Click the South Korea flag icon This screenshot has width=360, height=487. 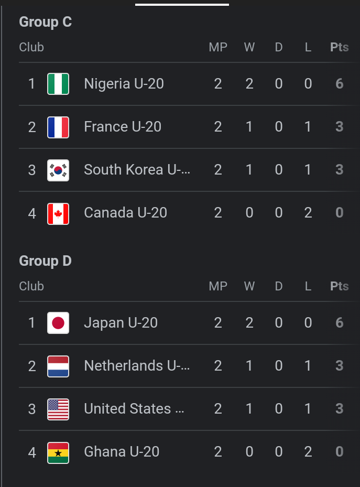coord(58,170)
